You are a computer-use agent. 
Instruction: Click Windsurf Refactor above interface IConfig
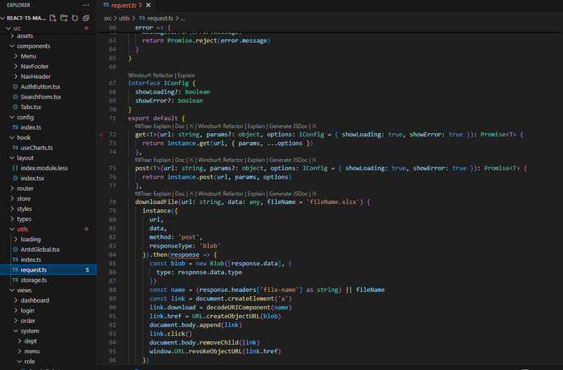[148, 75]
